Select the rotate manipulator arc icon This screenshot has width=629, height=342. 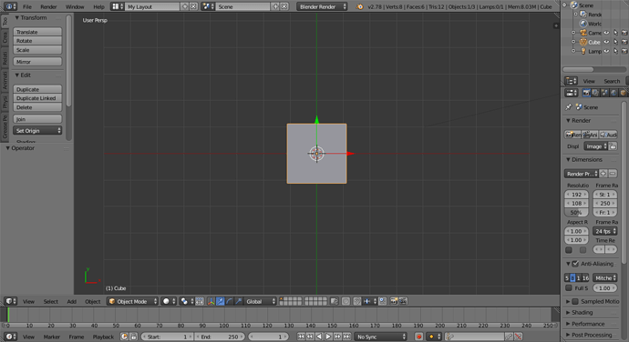click(230, 301)
